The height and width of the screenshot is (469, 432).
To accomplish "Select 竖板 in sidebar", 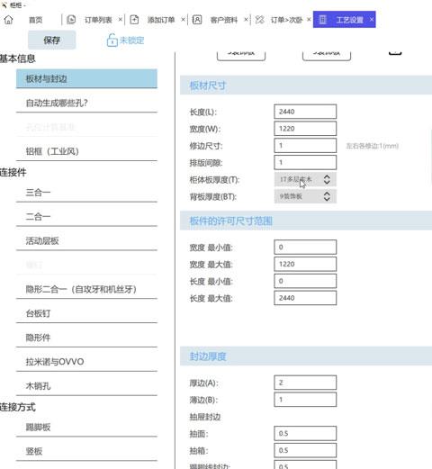I will [86, 451].
